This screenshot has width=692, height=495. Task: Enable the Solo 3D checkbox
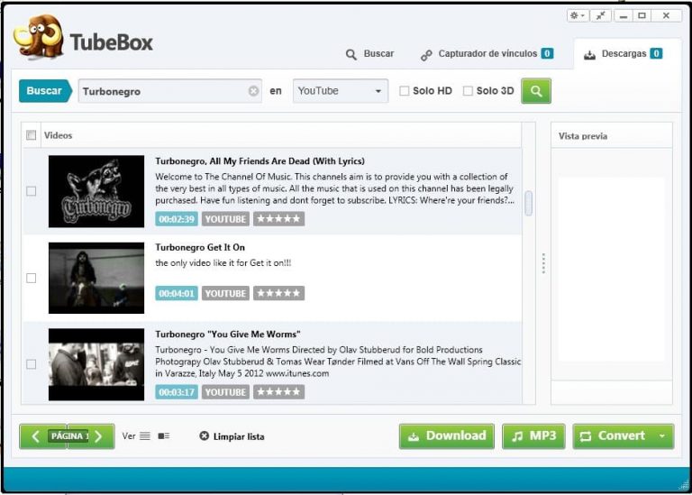pos(468,91)
